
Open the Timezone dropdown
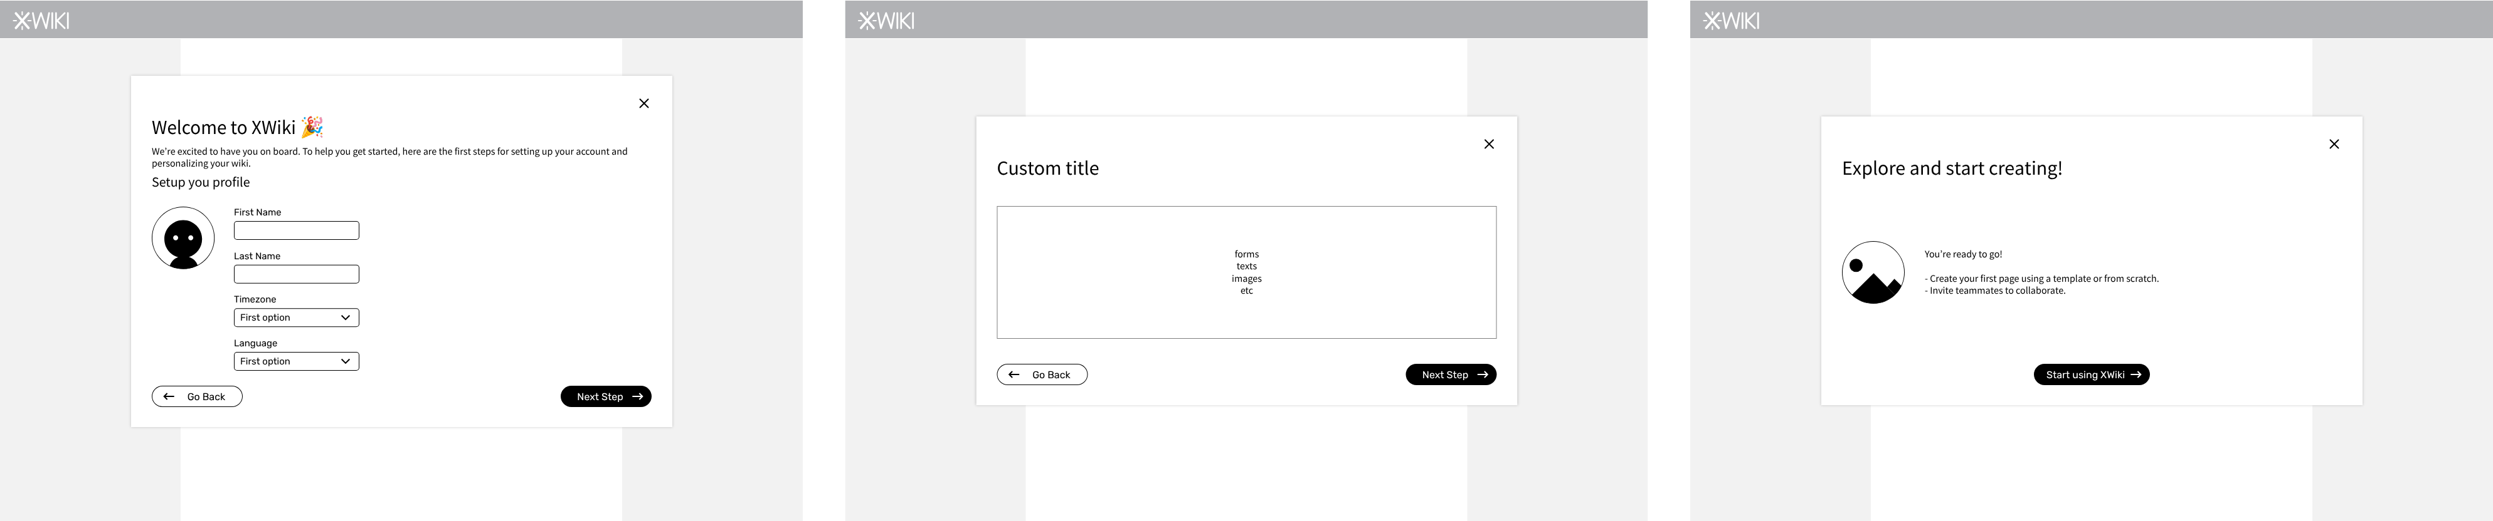(296, 317)
